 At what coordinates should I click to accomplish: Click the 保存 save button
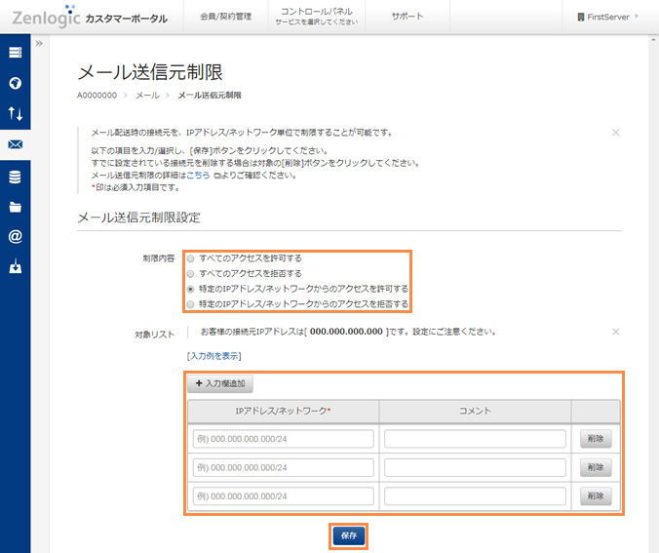pyautogui.click(x=349, y=535)
